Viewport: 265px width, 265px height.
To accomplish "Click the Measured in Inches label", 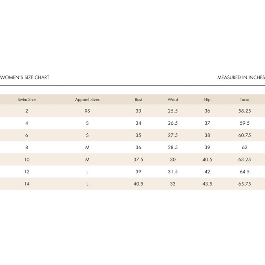I will tap(241, 77).
